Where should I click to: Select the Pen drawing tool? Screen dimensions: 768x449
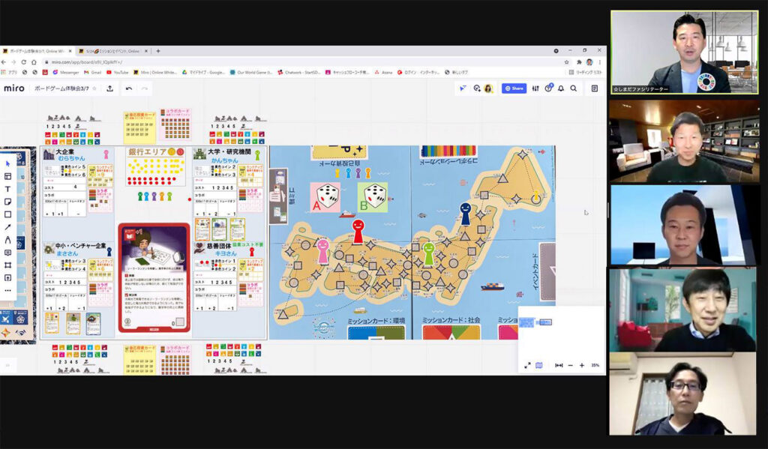click(7, 240)
